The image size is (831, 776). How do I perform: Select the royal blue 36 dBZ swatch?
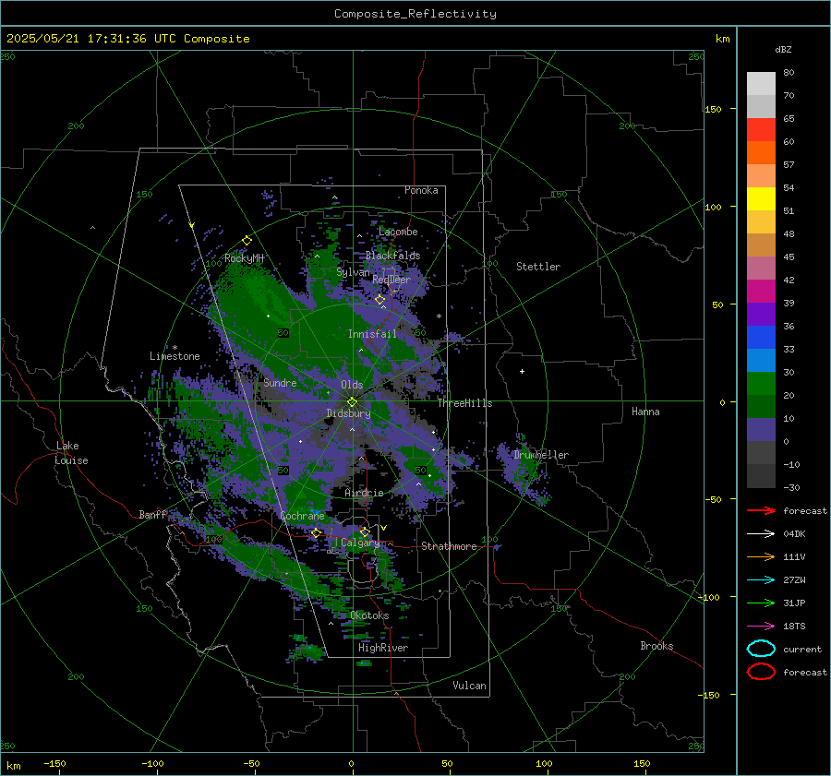761,337
